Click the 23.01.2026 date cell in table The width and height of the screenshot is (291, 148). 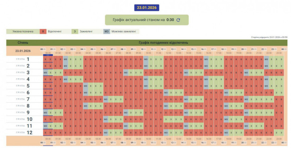coord(23,51)
